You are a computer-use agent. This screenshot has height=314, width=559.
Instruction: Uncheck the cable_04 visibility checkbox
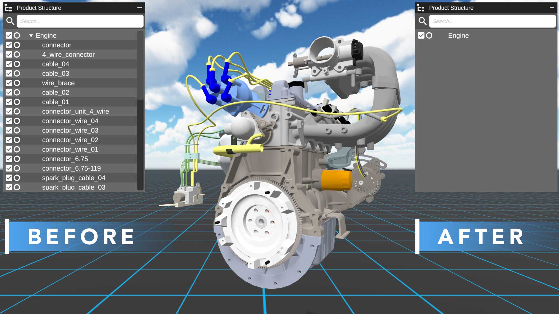coord(9,64)
